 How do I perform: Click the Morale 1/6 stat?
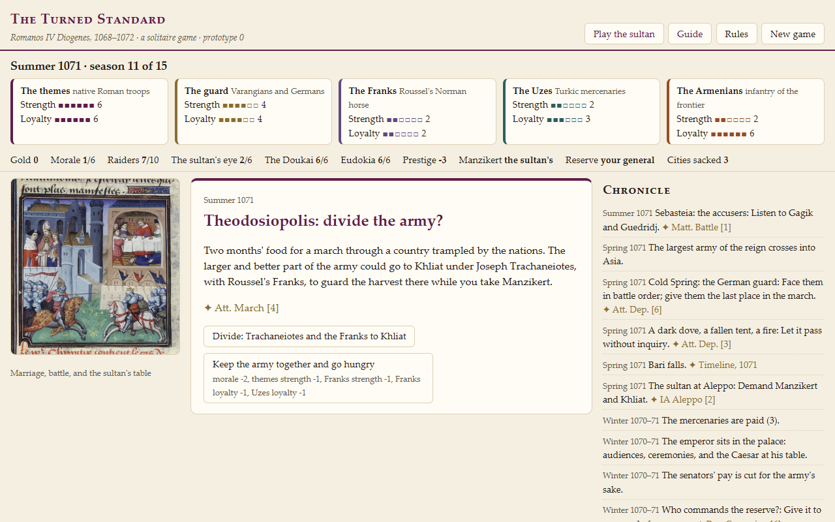(73, 161)
